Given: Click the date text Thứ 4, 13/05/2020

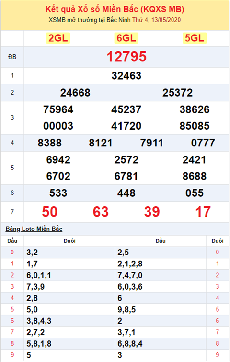Looking at the screenshot, I should pos(157,20).
